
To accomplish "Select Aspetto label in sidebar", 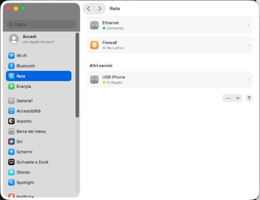I will point(24,121).
